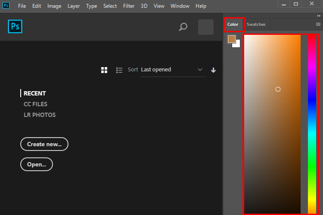
Task: Click the Create new... button
Action: pos(44,144)
